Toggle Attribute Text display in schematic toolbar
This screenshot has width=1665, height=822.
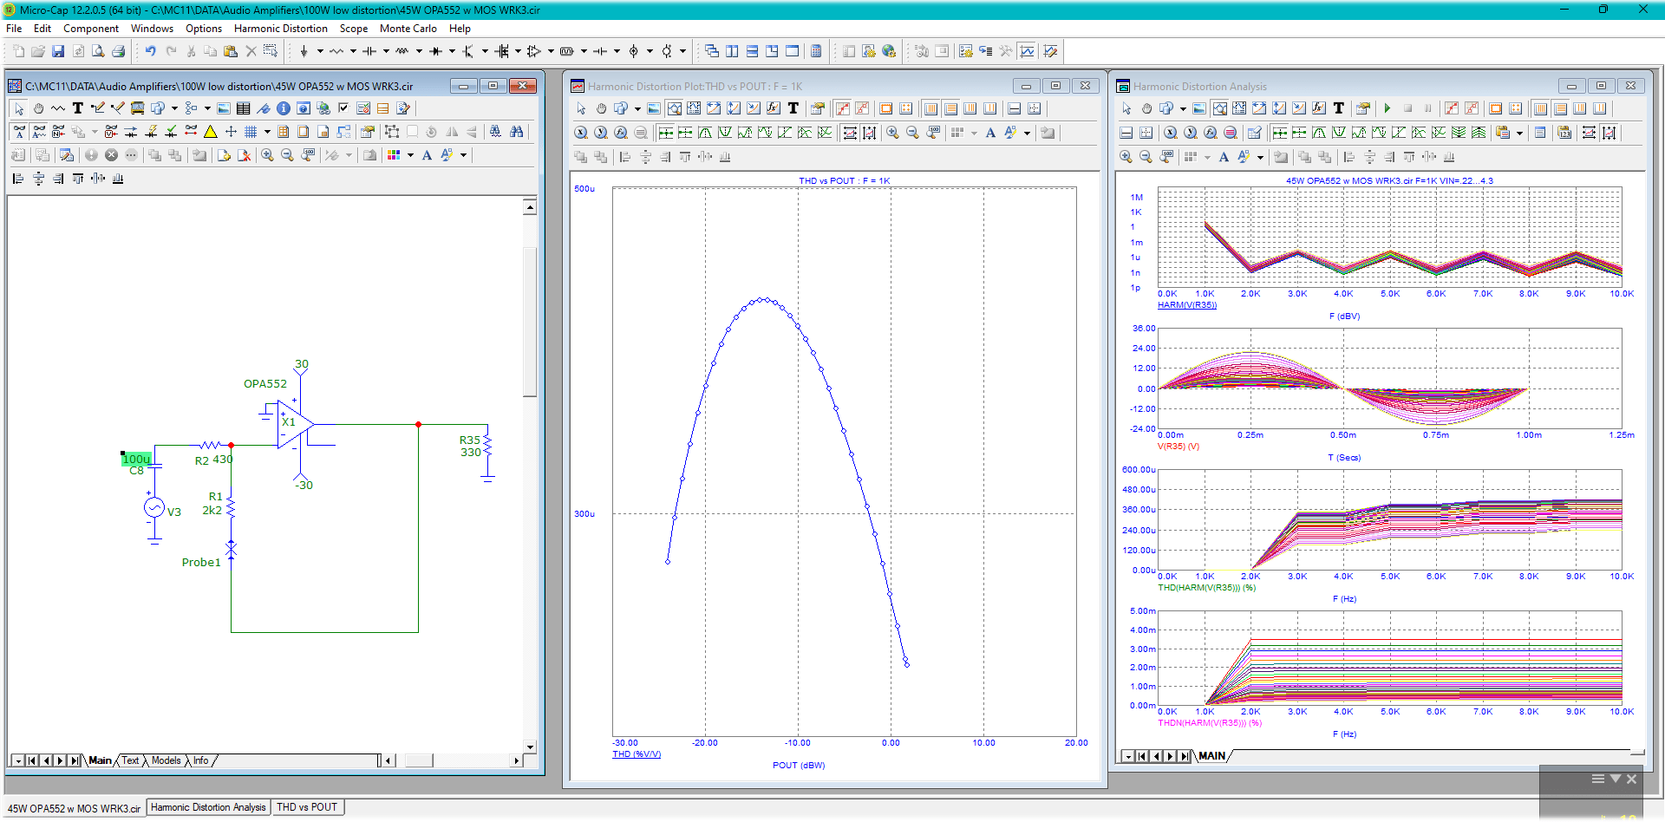39,132
